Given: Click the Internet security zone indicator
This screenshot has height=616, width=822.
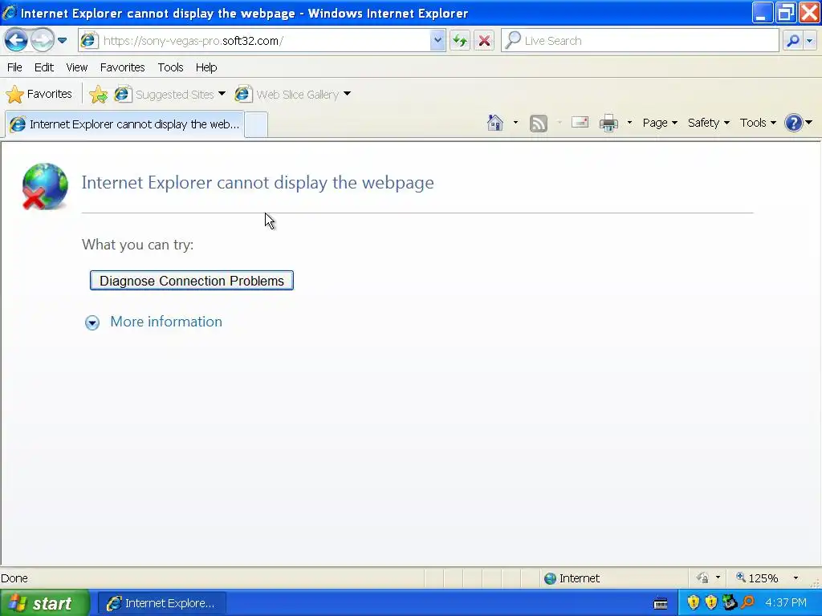Looking at the screenshot, I should (x=572, y=577).
